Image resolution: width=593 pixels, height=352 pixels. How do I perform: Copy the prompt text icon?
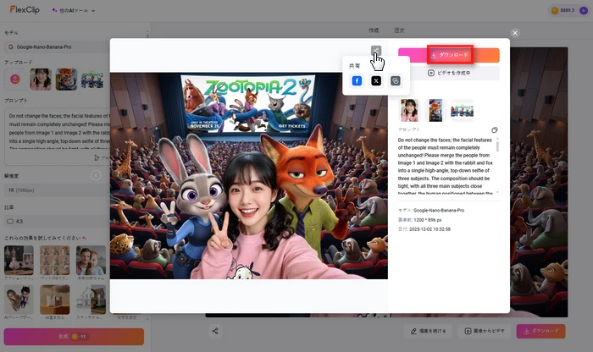[x=494, y=130]
